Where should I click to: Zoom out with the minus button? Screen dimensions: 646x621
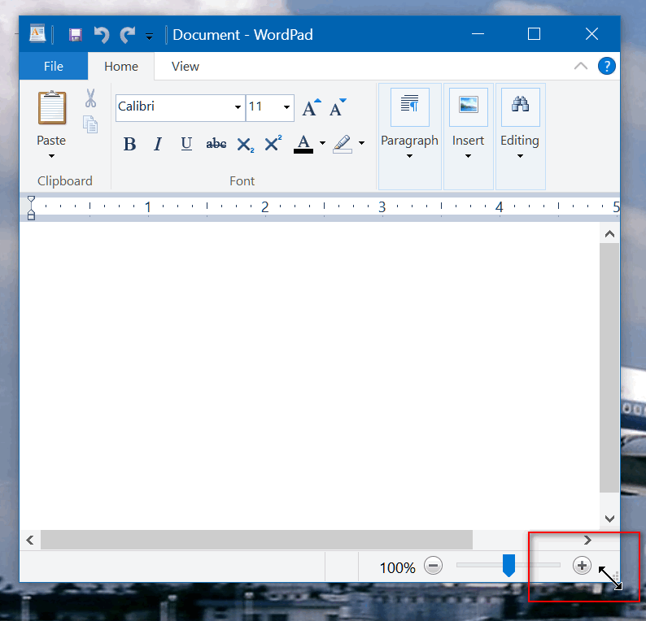pyautogui.click(x=433, y=566)
